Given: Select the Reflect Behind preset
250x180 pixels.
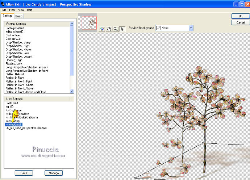Looking at the screenshot, I should pyautogui.click(x=14, y=74).
